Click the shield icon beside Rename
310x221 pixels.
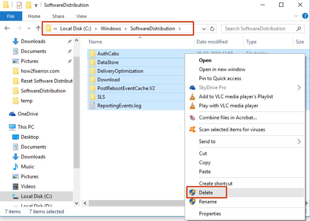pos(192,202)
